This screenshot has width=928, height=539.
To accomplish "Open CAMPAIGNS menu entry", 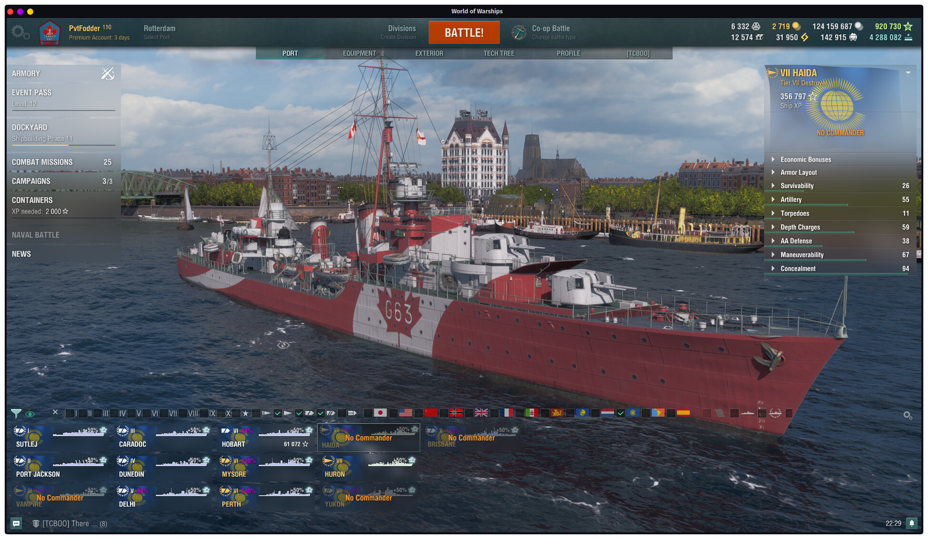I will [63, 181].
